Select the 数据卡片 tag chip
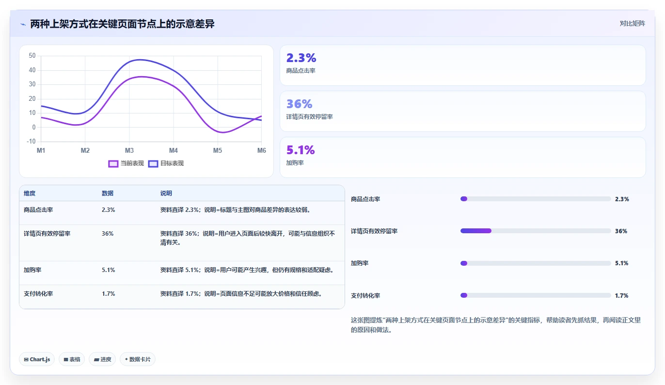The image size is (665, 385). (x=138, y=359)
